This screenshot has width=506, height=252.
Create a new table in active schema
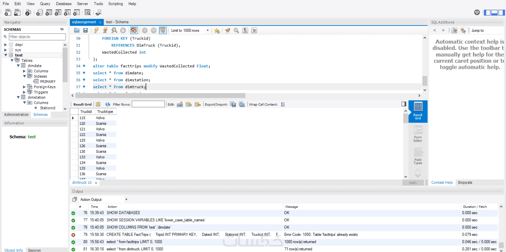[49, 12]
